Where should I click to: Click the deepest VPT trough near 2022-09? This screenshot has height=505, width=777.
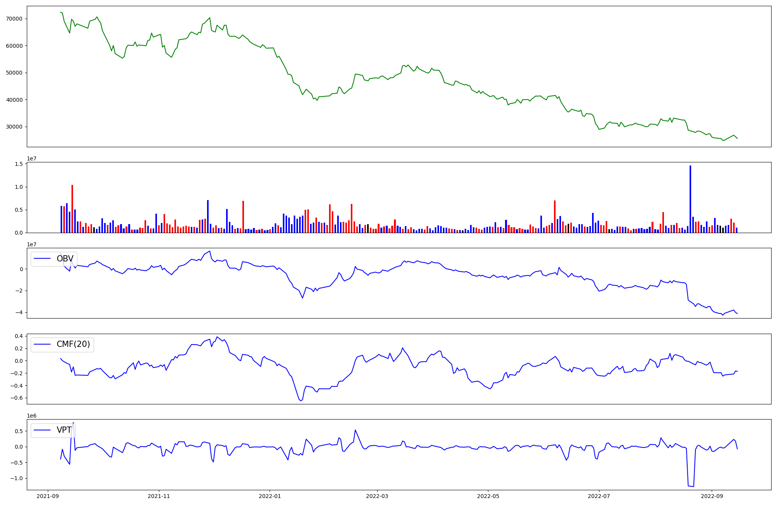[x=691, y=486]
